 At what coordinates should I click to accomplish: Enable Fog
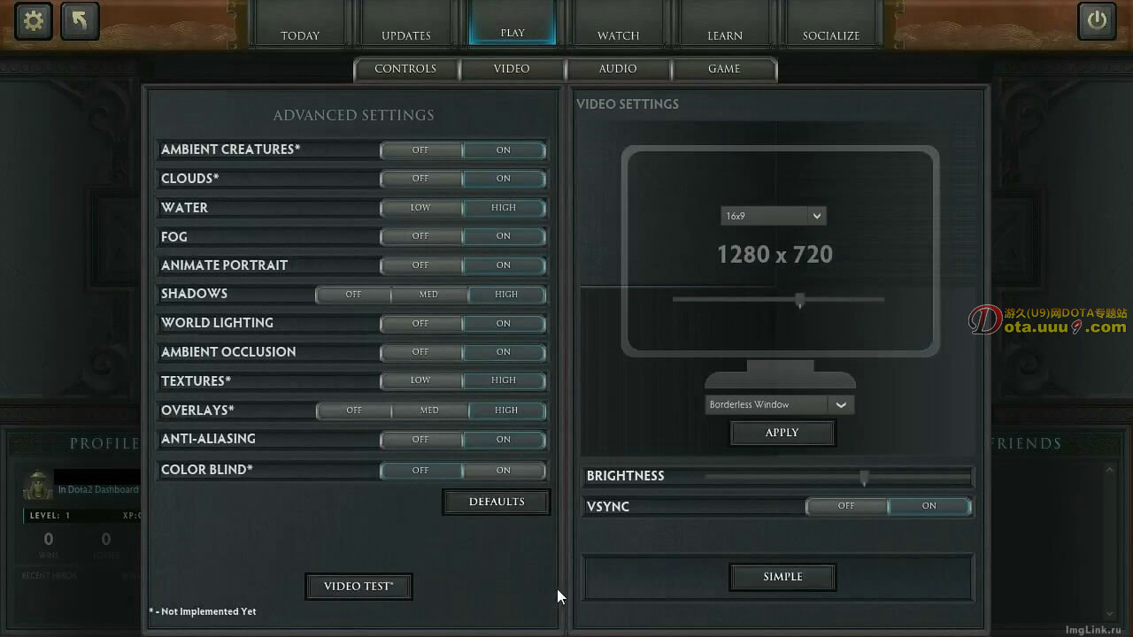tap(504, 236)
